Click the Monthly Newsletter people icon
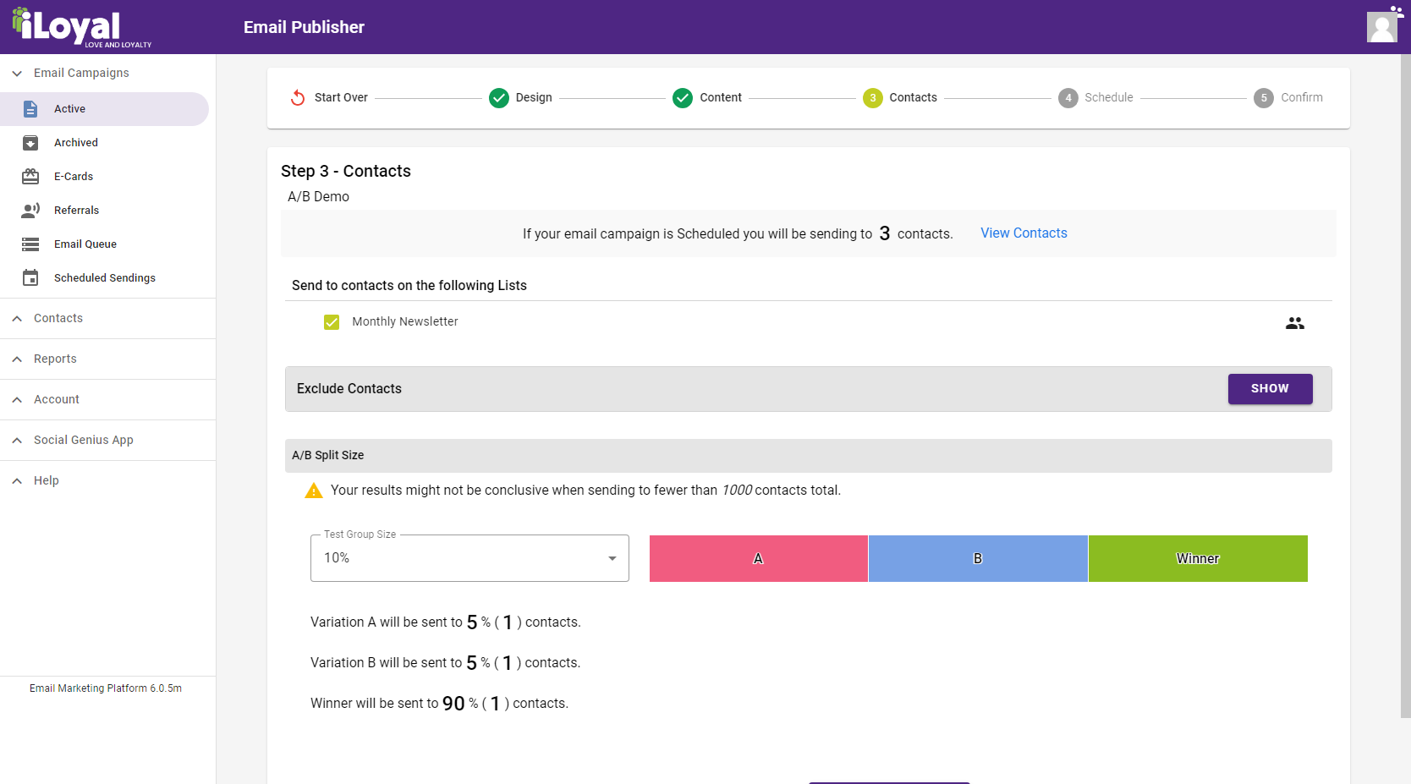 click(x=1294, y=323)
